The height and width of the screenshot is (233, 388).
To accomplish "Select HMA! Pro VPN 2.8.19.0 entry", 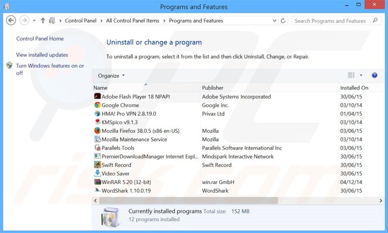I will click(x=129, y=114).
